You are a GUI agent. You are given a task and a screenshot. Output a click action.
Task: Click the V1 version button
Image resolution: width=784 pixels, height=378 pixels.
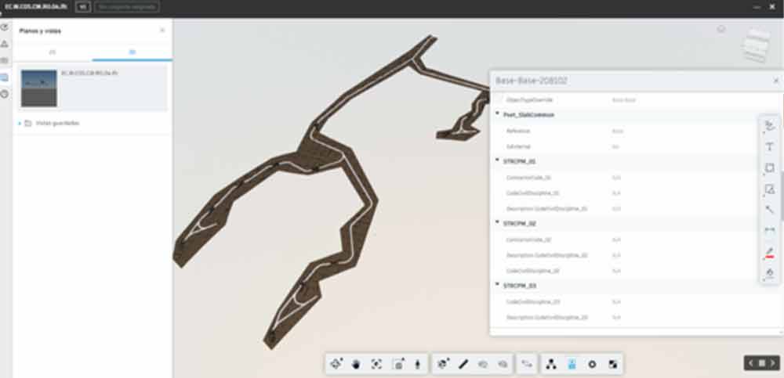pyautogui.click(x=82, y=7)
